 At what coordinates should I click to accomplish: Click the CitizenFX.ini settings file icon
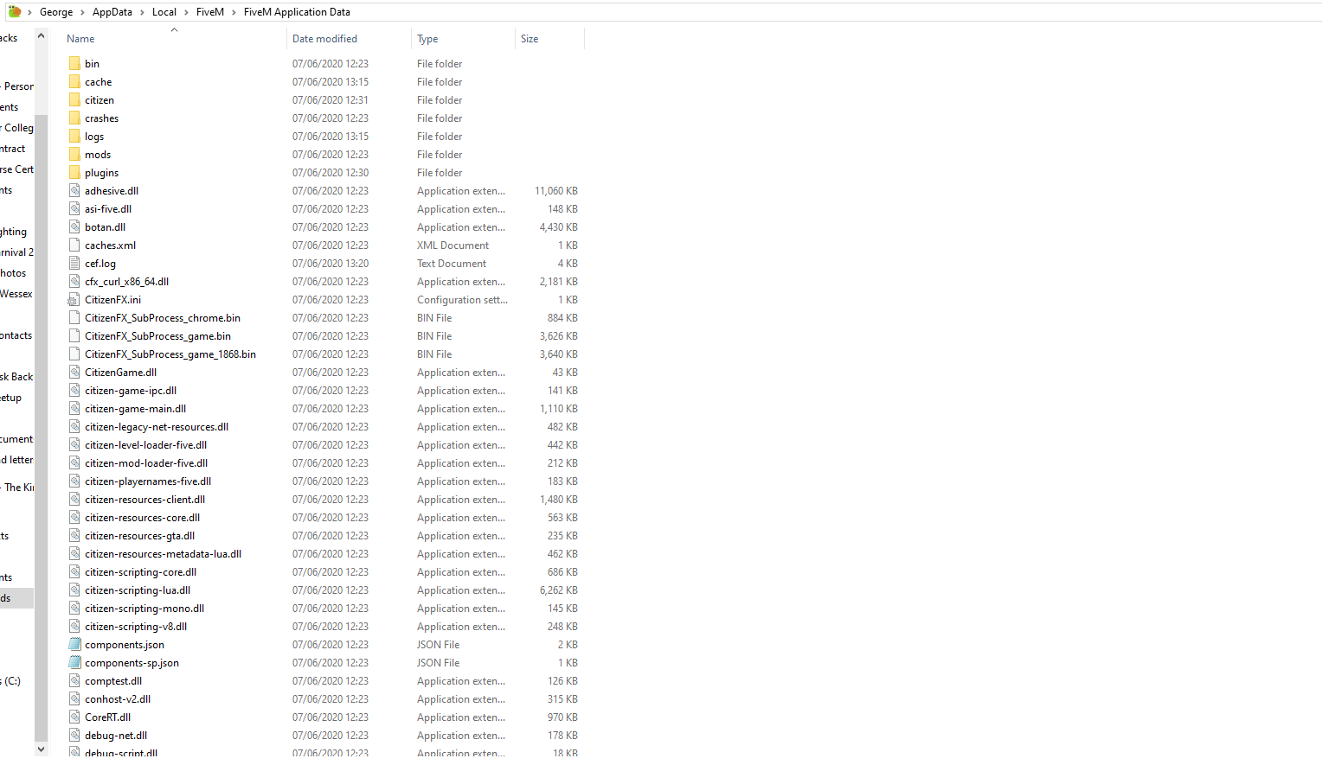(74, 299)
